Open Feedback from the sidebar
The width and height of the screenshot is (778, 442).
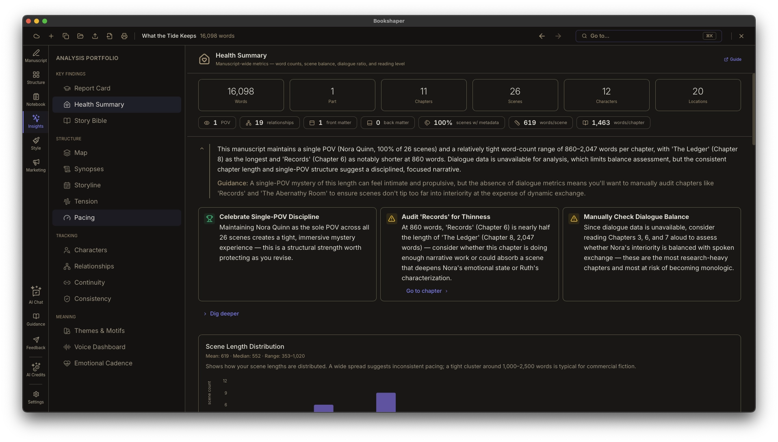point(36,343)
